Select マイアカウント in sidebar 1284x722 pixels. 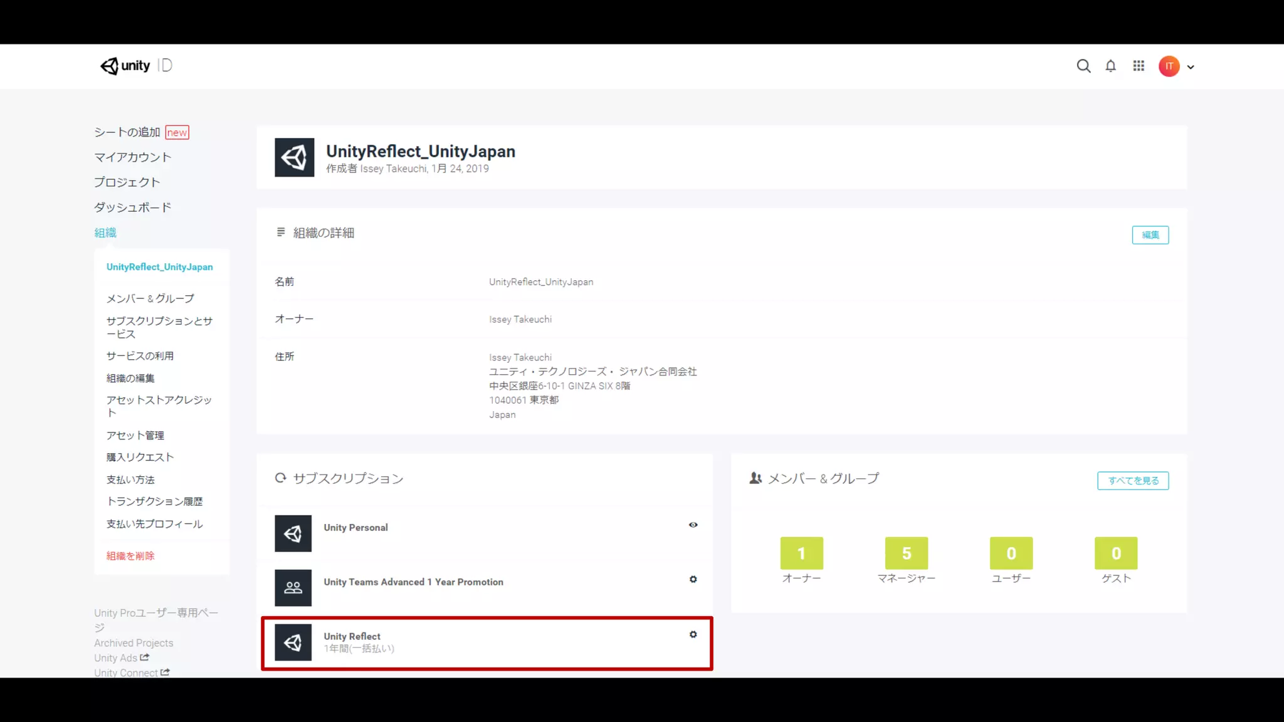tap(132, 157)
